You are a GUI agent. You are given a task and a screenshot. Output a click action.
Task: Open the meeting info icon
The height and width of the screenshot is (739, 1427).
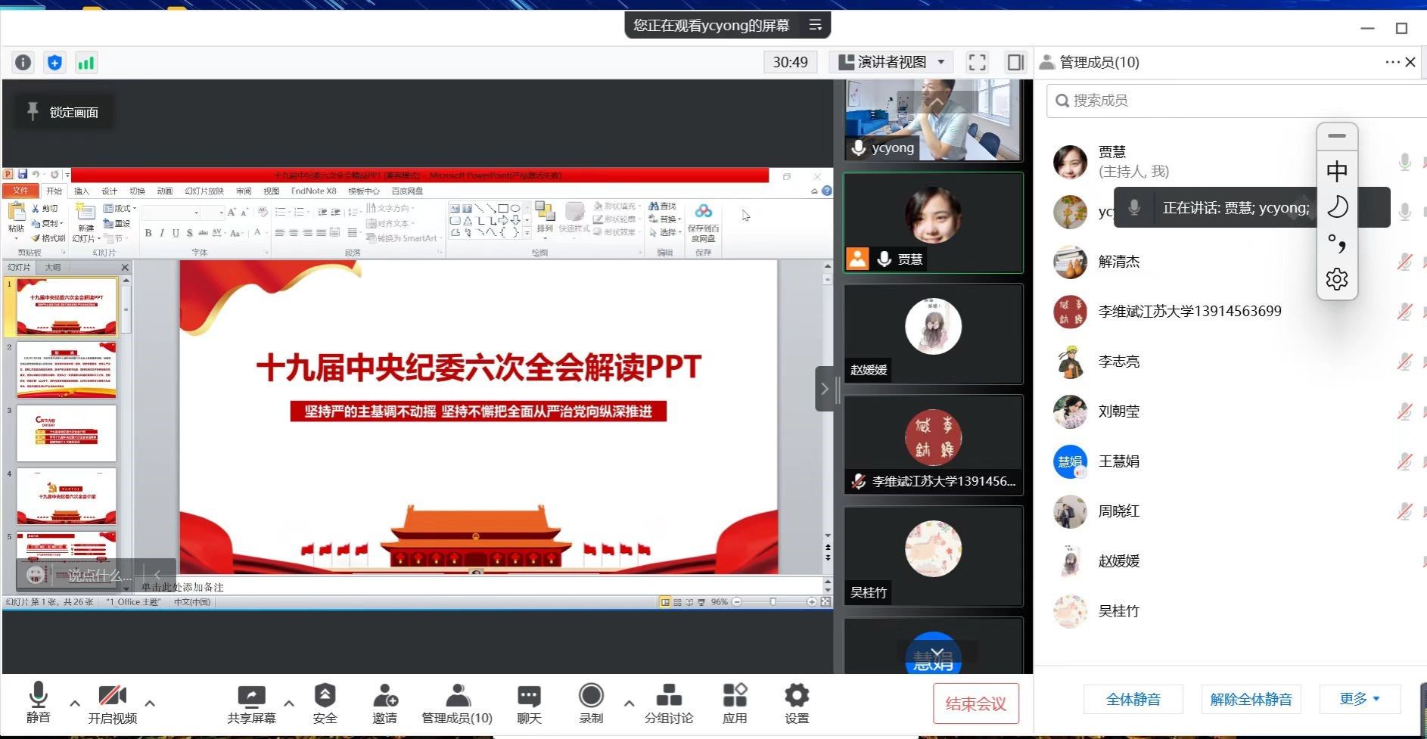pos(23,63)
